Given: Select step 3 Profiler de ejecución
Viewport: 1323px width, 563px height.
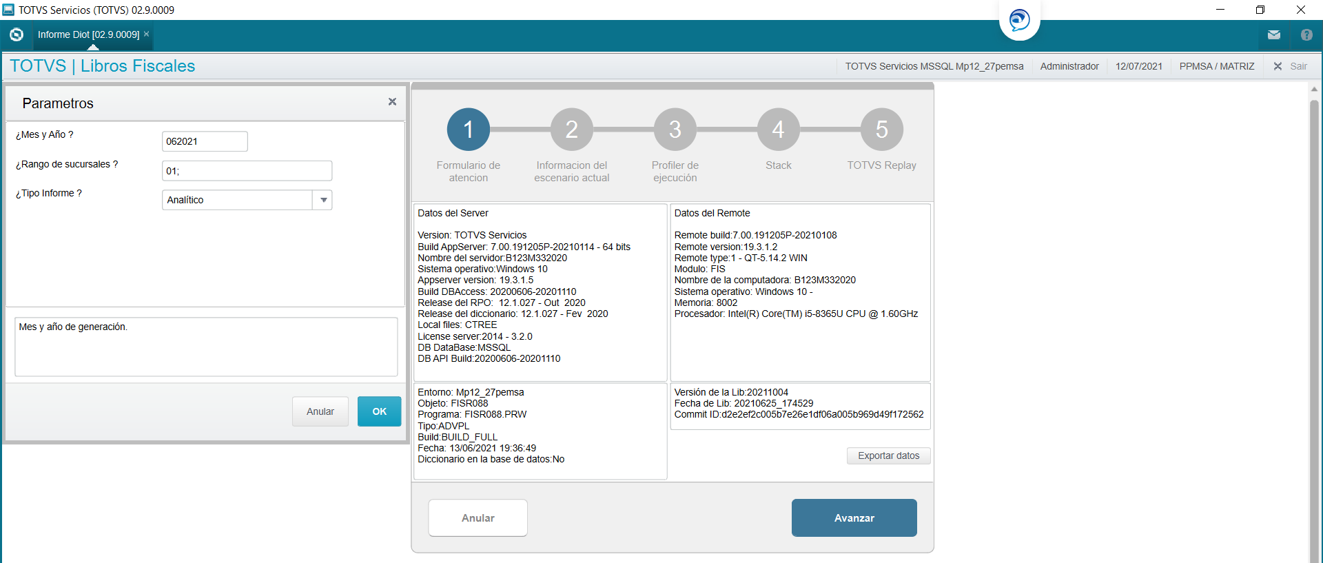Looking at the screenshot, I should [x=675, y=130].
